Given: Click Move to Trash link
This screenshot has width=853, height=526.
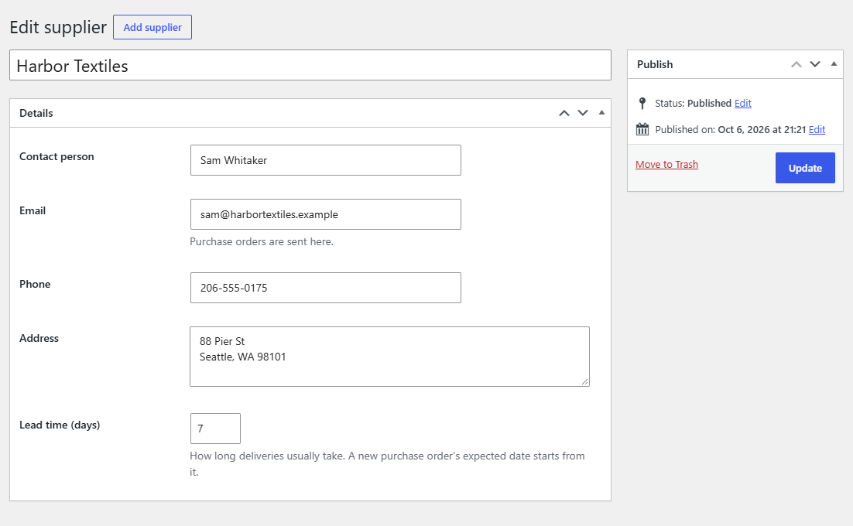Looking at the screenshot, I should tap(666, 164).
